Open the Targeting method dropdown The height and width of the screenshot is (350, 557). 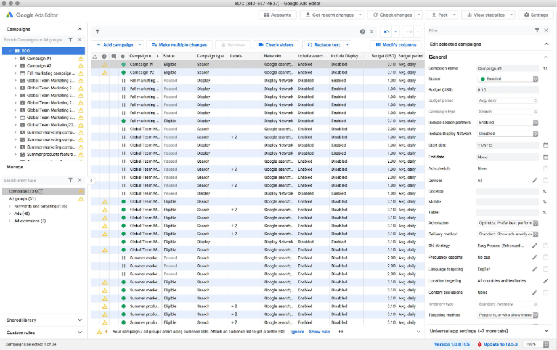click(507, 315)
